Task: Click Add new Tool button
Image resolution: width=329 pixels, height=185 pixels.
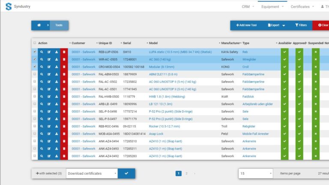Action: click(246, 25)
